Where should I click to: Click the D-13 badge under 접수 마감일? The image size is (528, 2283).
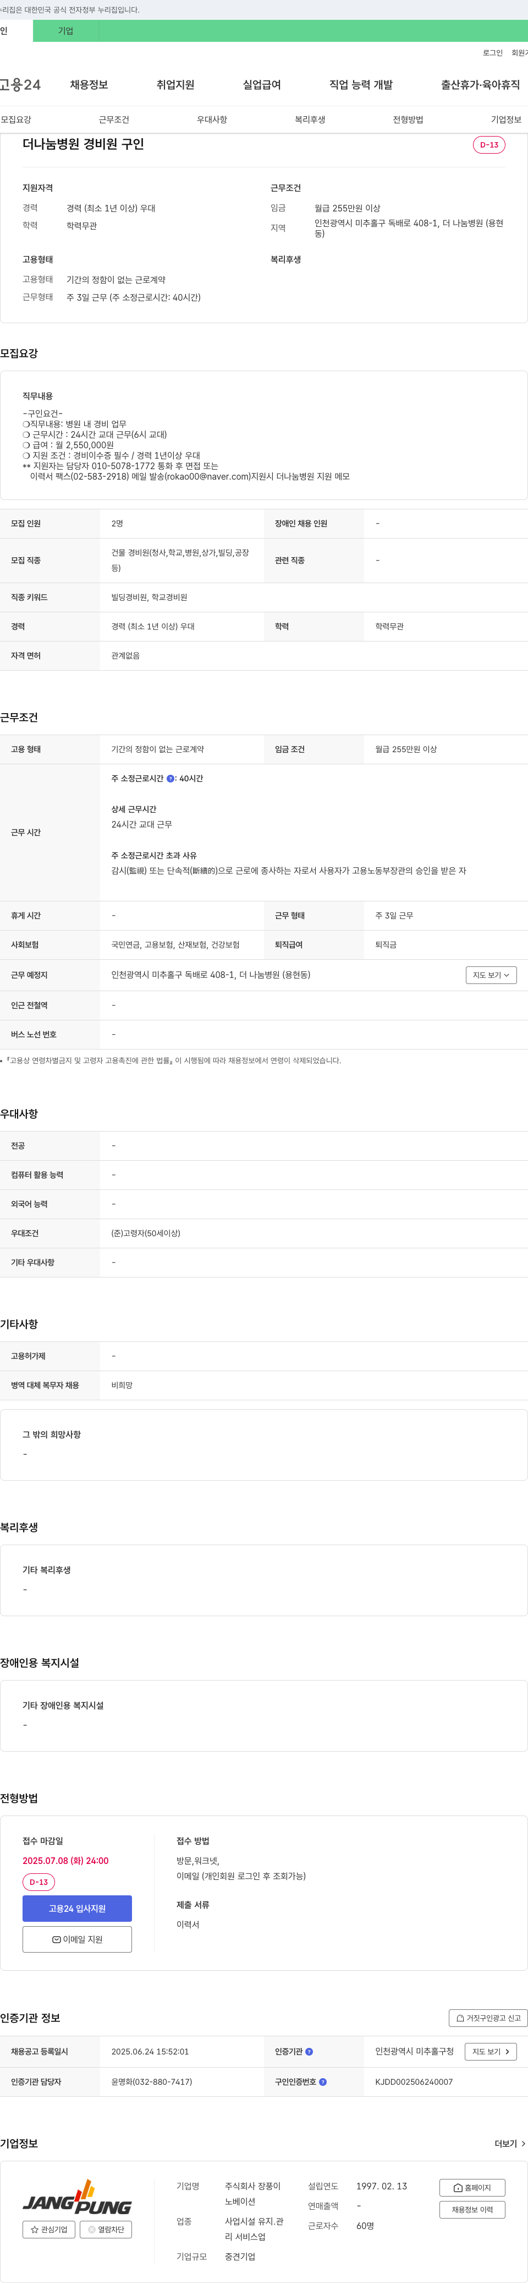click(38, 1882)
